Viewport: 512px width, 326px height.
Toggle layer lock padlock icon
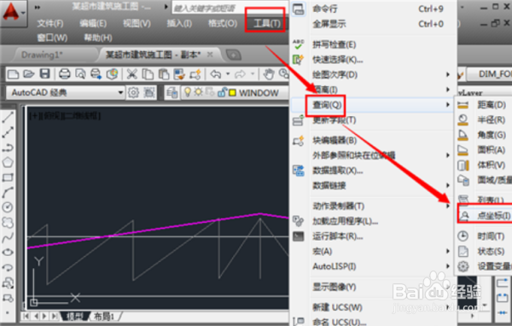222,92
